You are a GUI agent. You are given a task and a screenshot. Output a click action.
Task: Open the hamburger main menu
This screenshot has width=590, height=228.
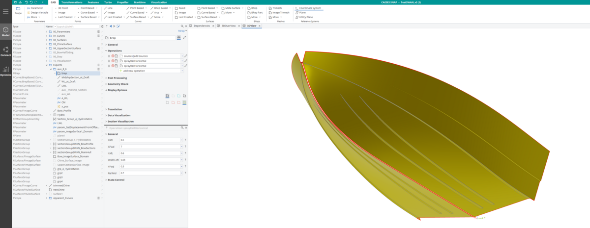pyautogui.click(x=5, y=11)
